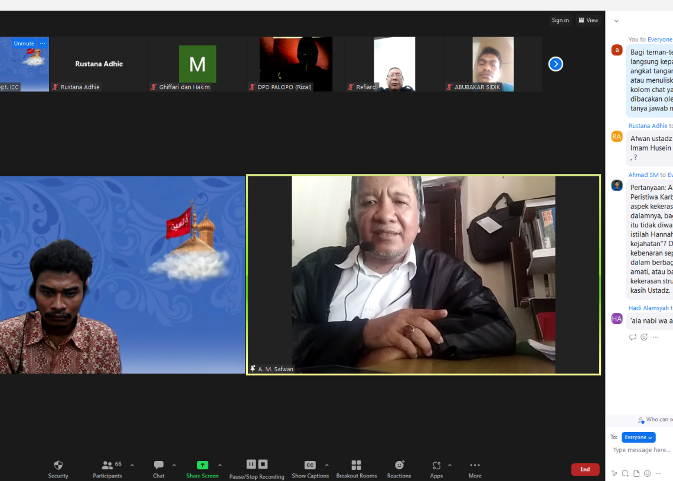
Task: Select DPD PALOPO (Rizal) tile
Action: 296,64
